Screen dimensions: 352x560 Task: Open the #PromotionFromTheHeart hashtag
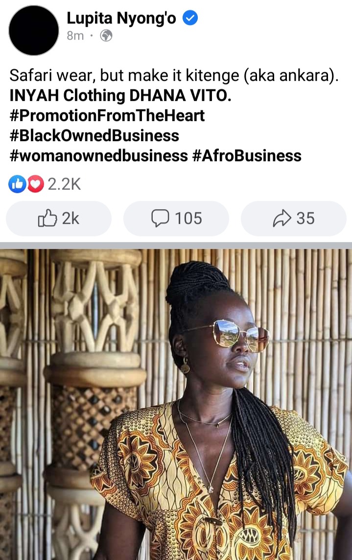(107, 115)
